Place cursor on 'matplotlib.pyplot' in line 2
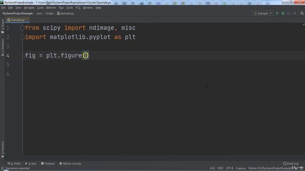The image size is (305, 171). 80,37
